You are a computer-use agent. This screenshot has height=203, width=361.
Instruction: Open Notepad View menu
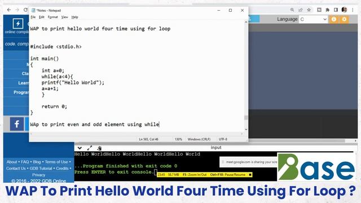64,17
